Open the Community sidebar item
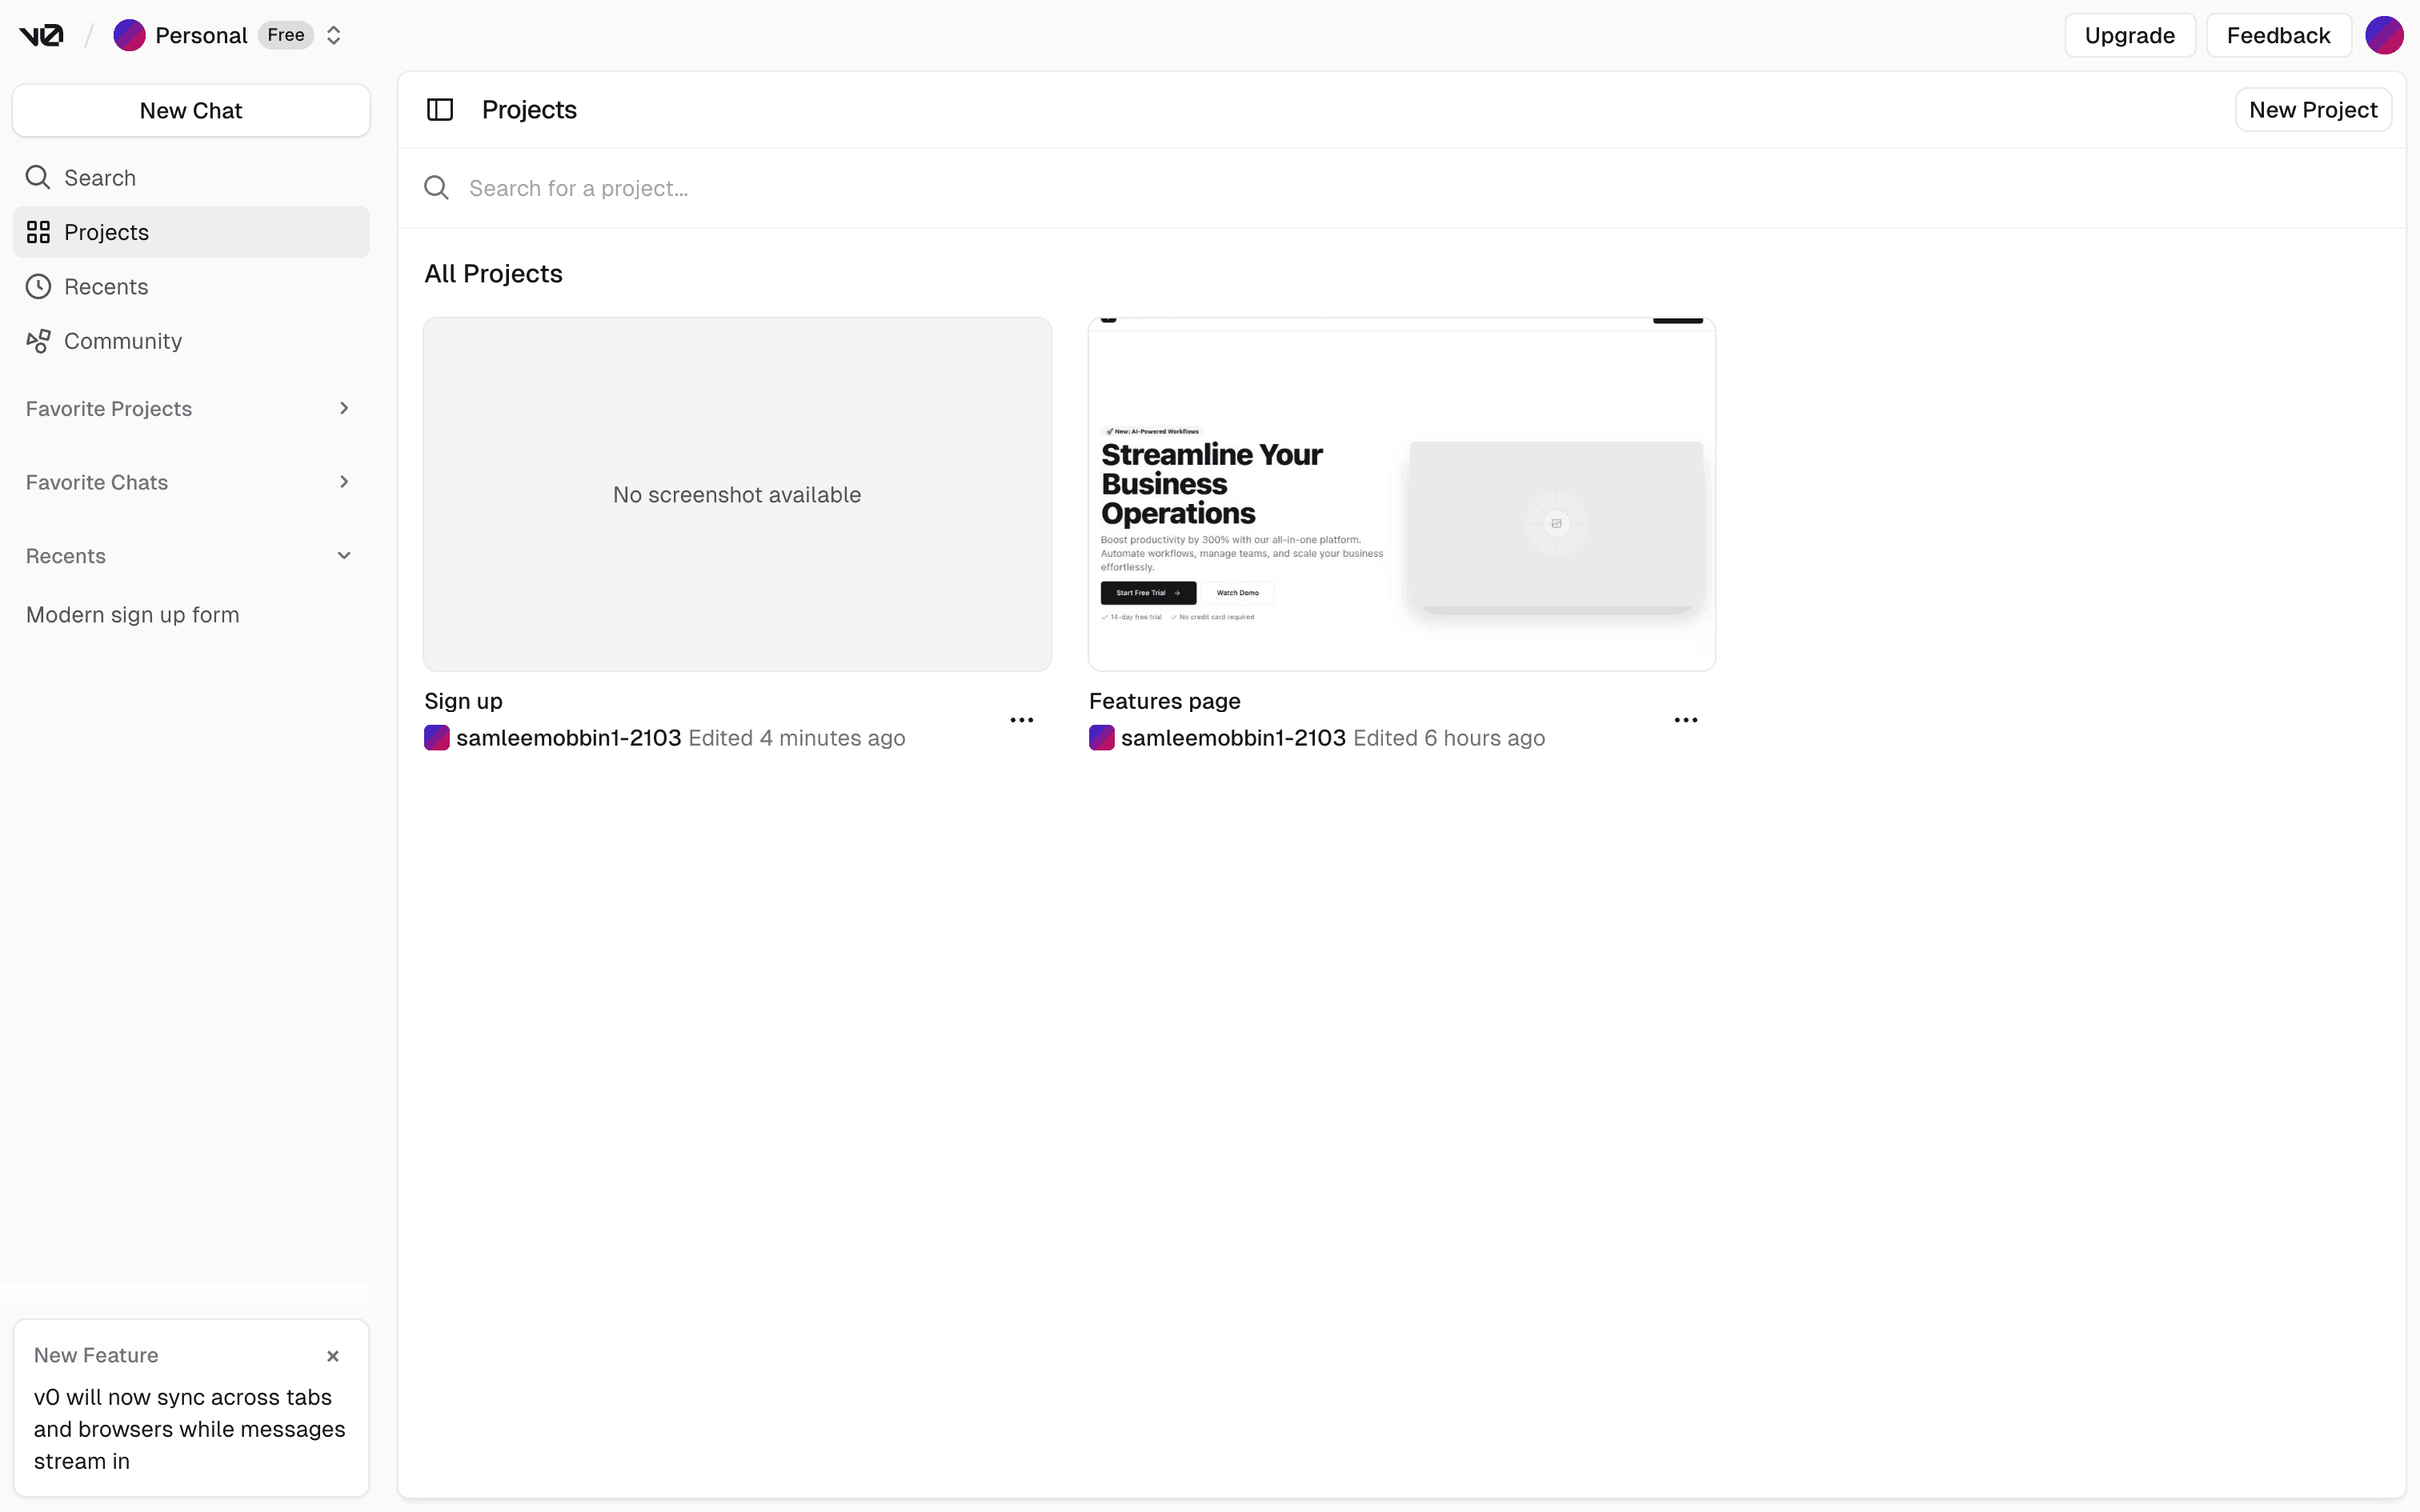 pyautogui.click(x=122, y=341)
